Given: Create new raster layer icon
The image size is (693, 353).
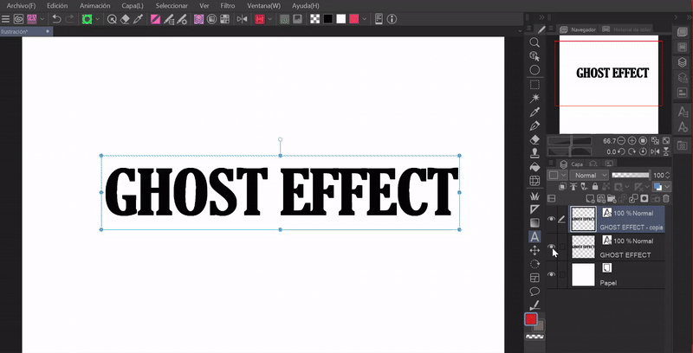Looking at the screenshot, I should click(590, 199).
